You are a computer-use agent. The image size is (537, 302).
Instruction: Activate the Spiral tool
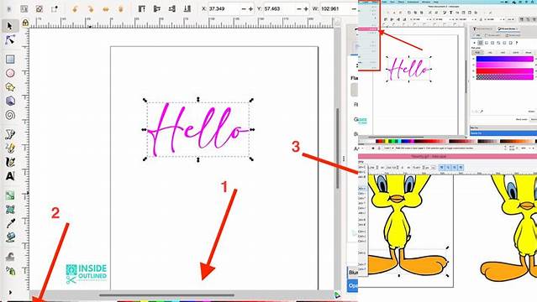(10, 115)
